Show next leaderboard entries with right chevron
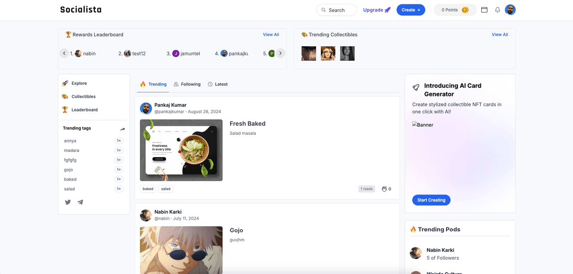Viewport: 573px width, 274px height. tap(281, 53)
